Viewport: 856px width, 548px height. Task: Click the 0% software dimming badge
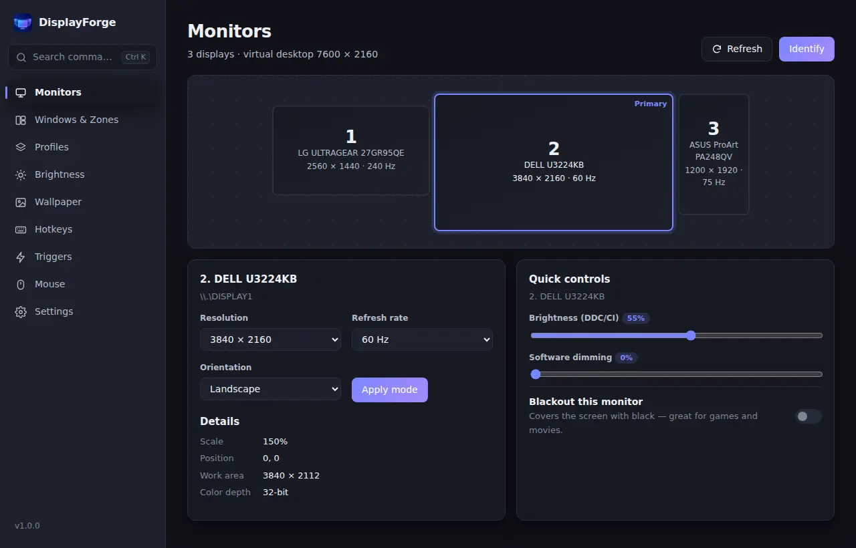(x=627, y=358)
